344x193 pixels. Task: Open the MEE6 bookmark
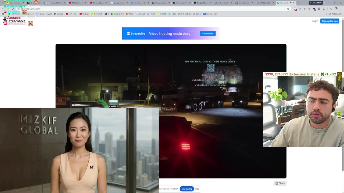[172, 14]
